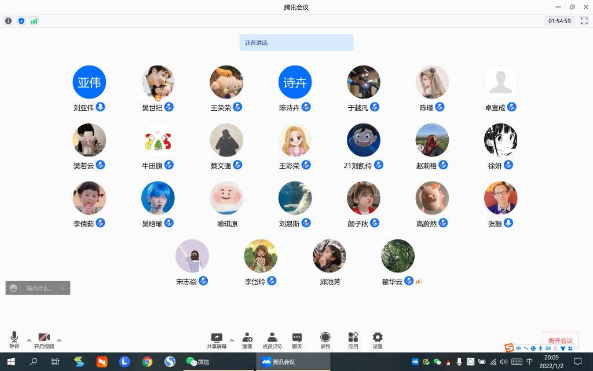Open the 聊天 chat panel
593x371 pixels.
(297, 340)
